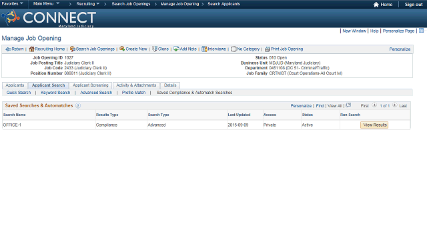Click the Return arrow icon
Image resolution: width=427 pixels, height=240 pixels.
pyautogui.click(x=9, y=49)
